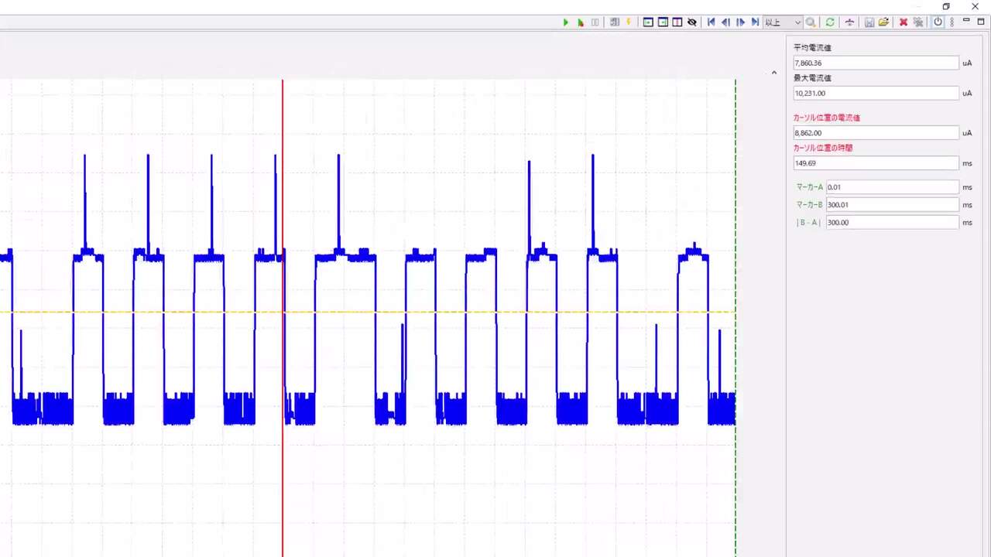
Task: Click the magnifier search icon
Action: pyautogui.click(x=811, y=22)
